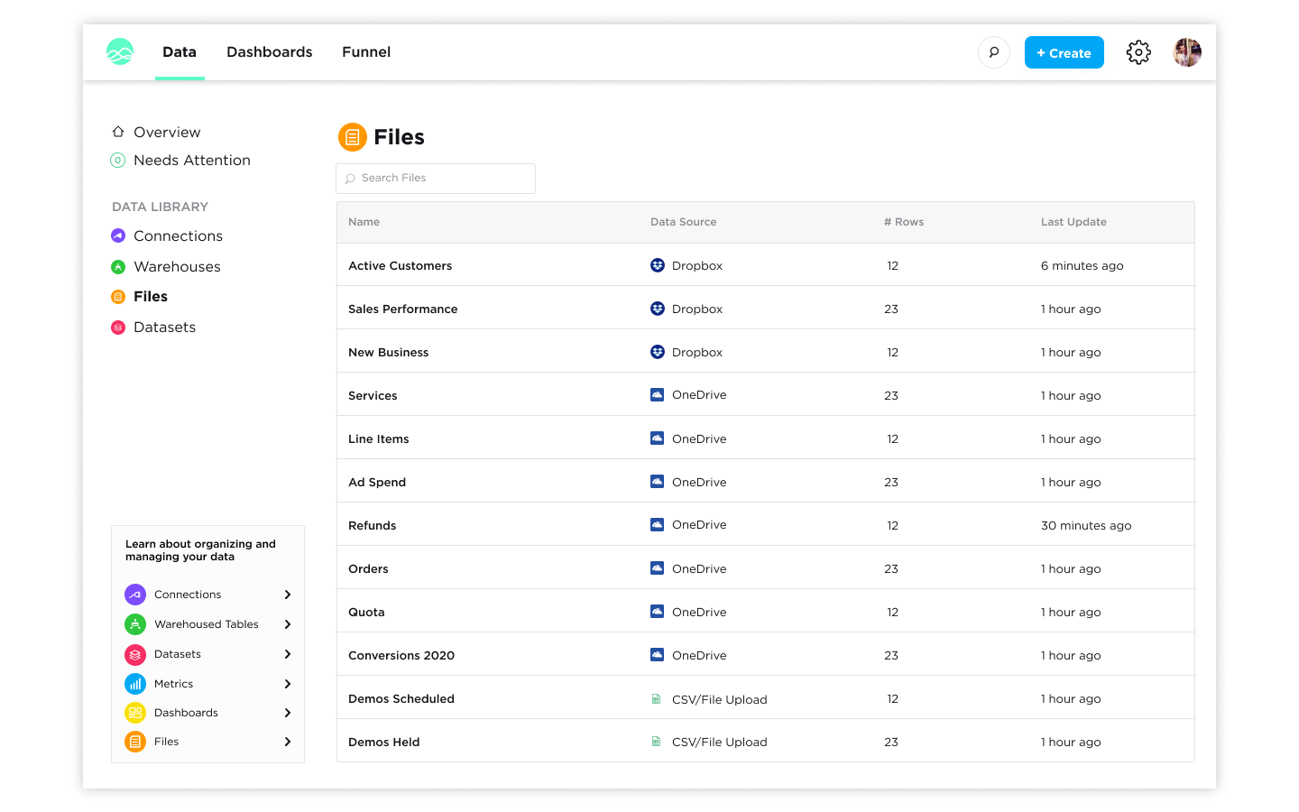
Task: Expand the Dashboards help topic chevron
Action: coord(288,713)
